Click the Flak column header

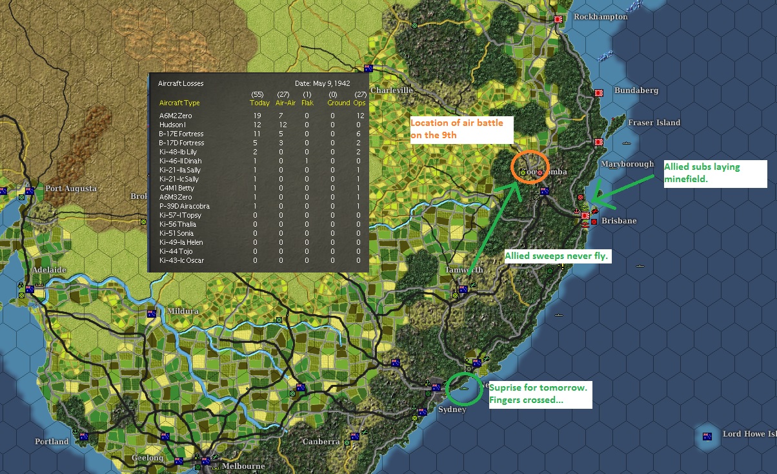pyautogui.click(x=307, y=103)
